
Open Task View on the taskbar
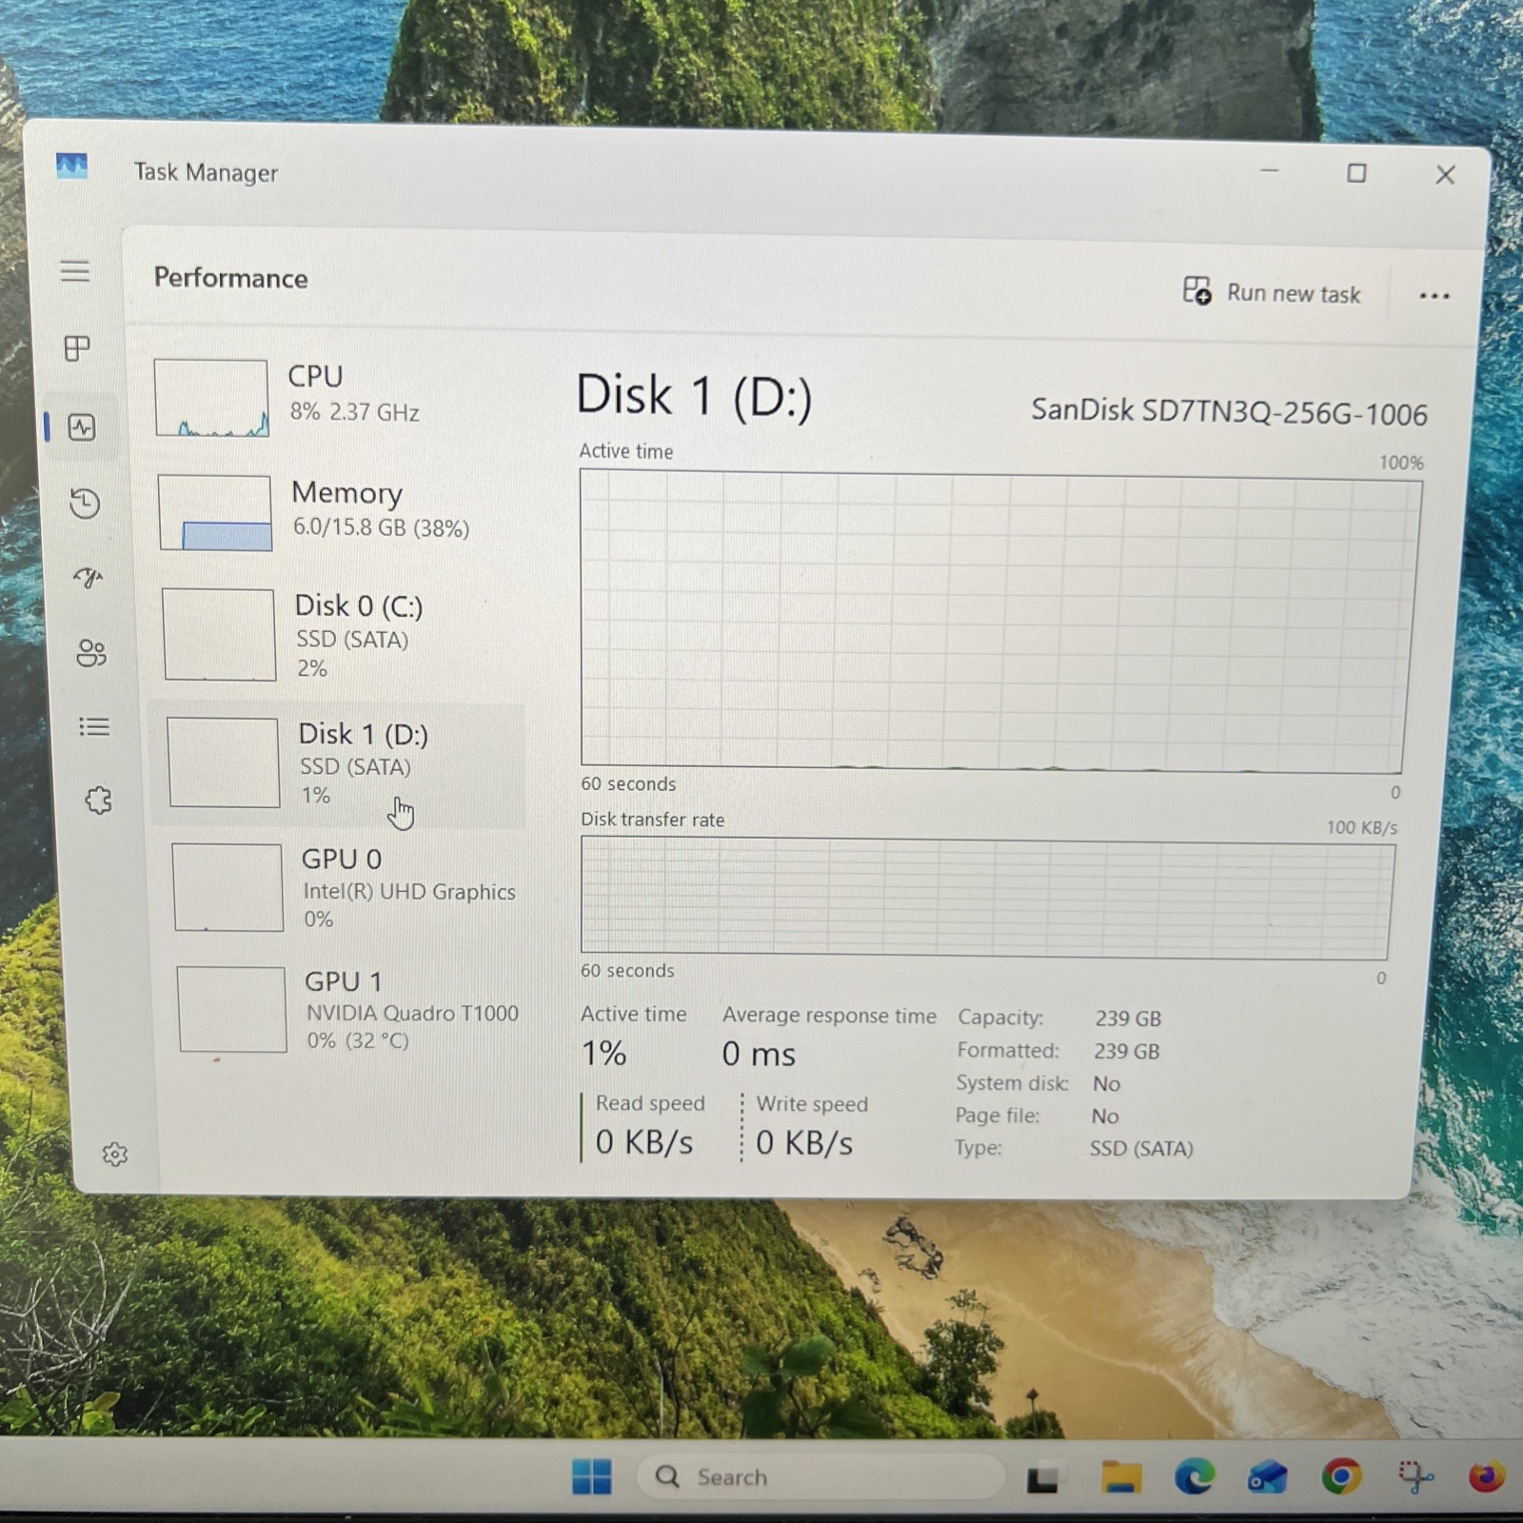coord(1042,1478)
